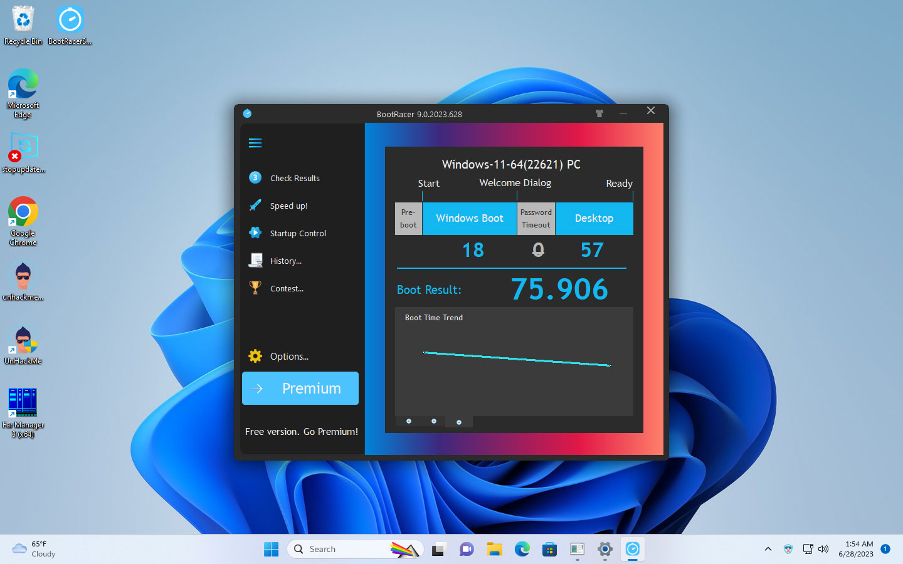
Task: Select the Windows Boot stage block
Action: 470,219
